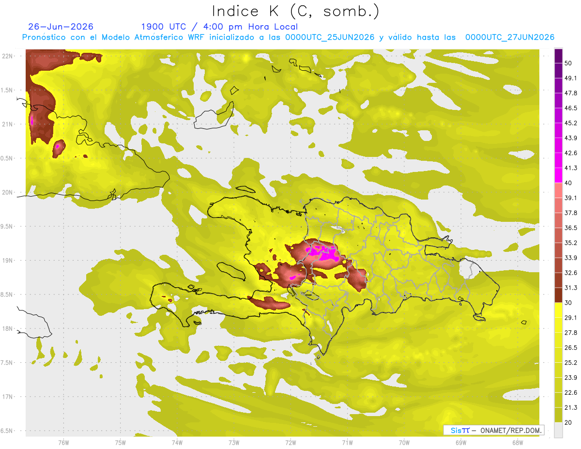Select the dark brown legend swatch between 30 and 31.3

tap(558, 295)
